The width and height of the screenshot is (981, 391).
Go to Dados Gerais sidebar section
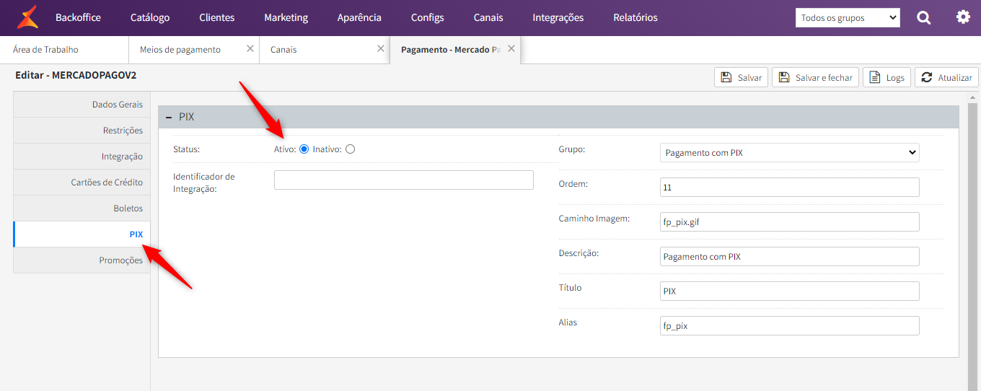click(82, 105)
